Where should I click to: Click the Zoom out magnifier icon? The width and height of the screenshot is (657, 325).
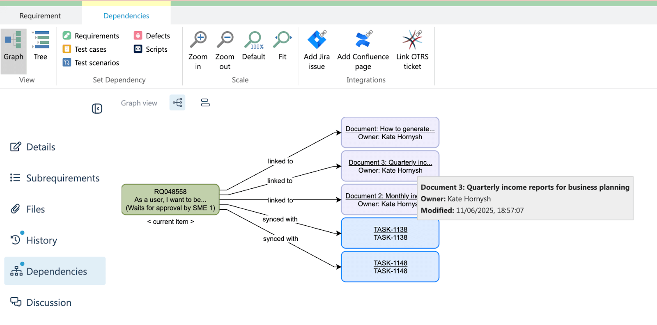tap(225, 40)
